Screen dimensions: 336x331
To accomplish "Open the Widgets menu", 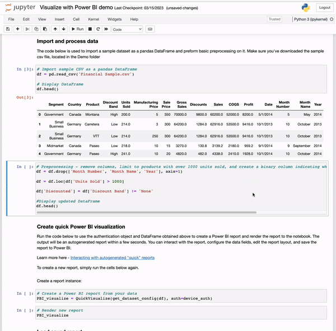I will (114, 19).
